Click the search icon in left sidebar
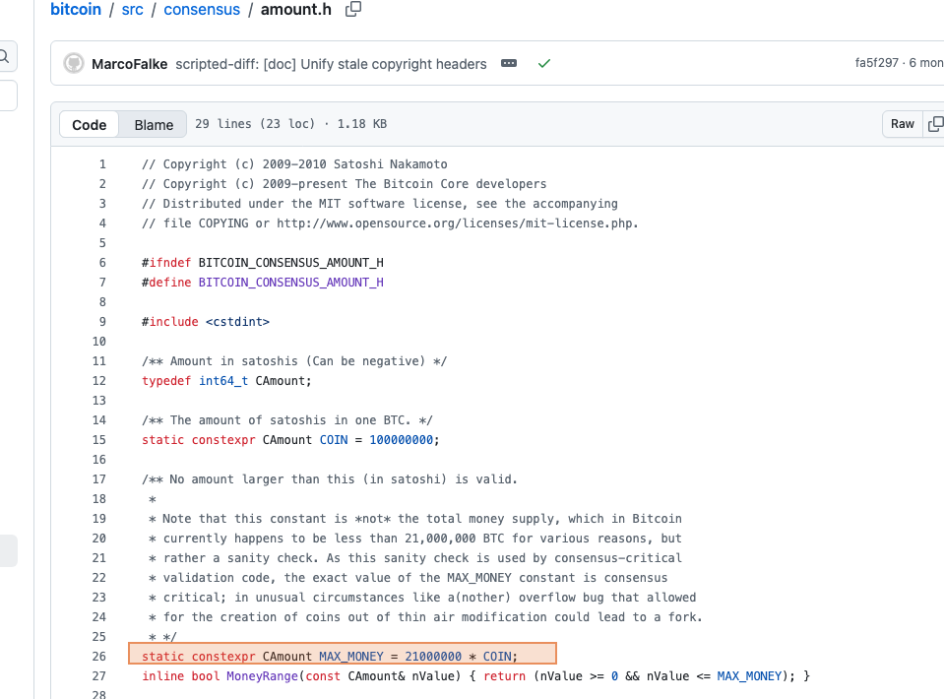Screen dimensions: 944x699 tap(4, 56)
